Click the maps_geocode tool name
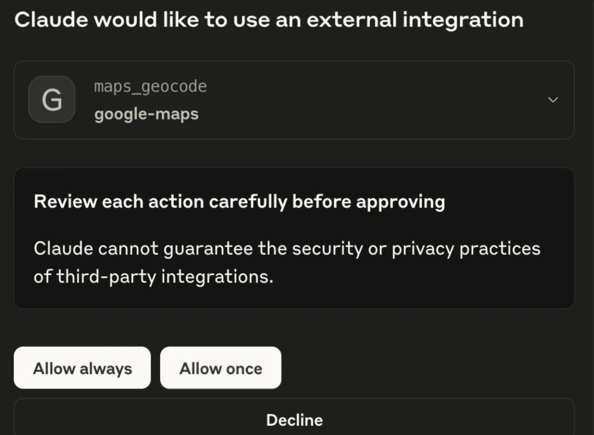 point(150,86)
